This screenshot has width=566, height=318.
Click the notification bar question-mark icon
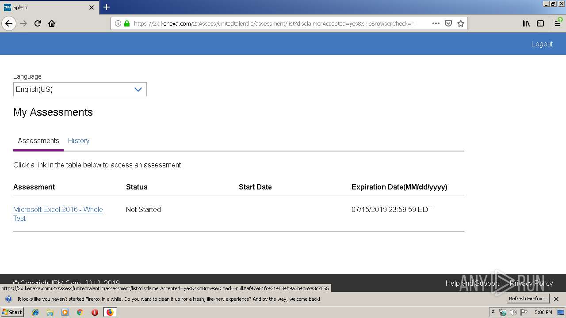(8, 299)
